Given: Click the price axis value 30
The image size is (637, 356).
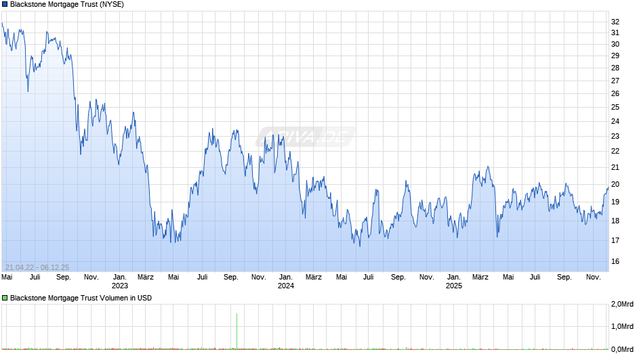Looking at the screenshot, I should (x=615, y=44).
